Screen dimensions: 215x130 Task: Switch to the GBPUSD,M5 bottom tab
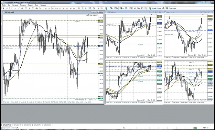coord(47,125)
